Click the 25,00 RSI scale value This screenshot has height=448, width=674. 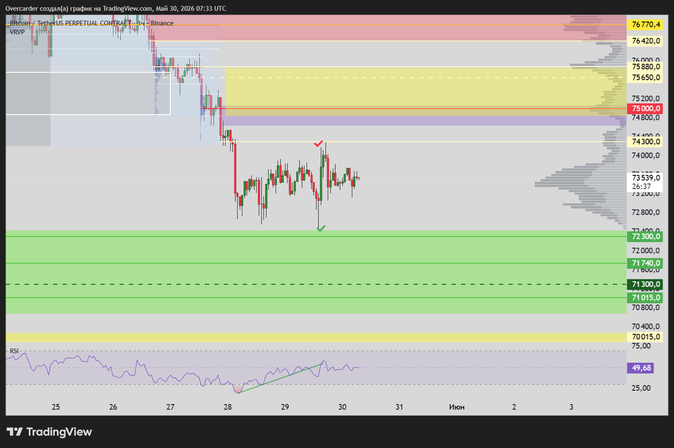click(x=641, y=388)
